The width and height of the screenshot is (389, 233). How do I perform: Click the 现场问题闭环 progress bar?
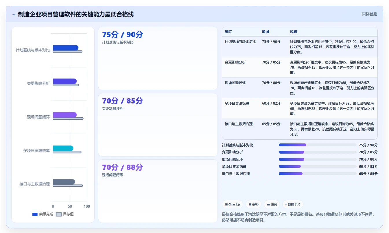pyautogui.click(x=318, y=159)
